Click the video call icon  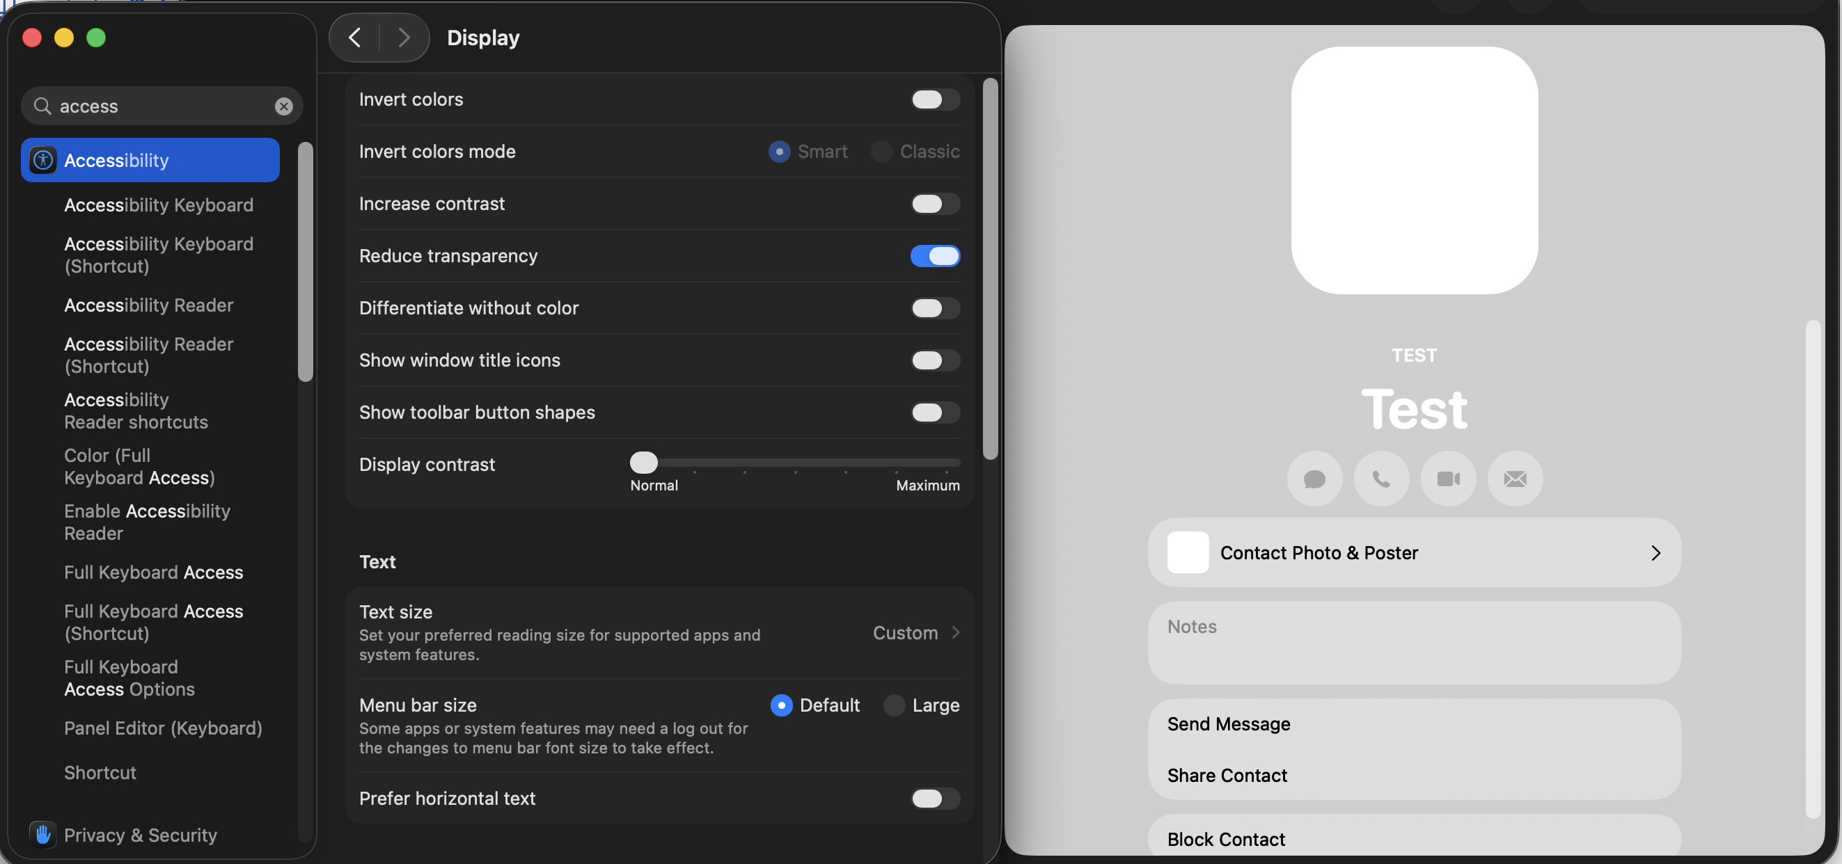coord(1448,479)
